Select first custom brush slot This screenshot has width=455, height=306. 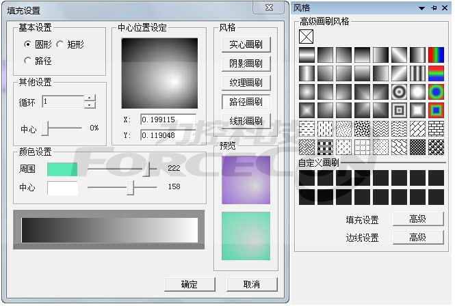click(307, 178)
